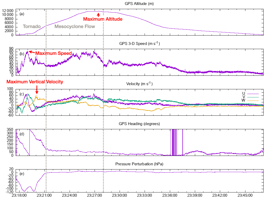Click the red arrow pointing at Maximum Speed
Image resolution: width=266 pixels, height=199 pixels.
[x=32, y=52]
